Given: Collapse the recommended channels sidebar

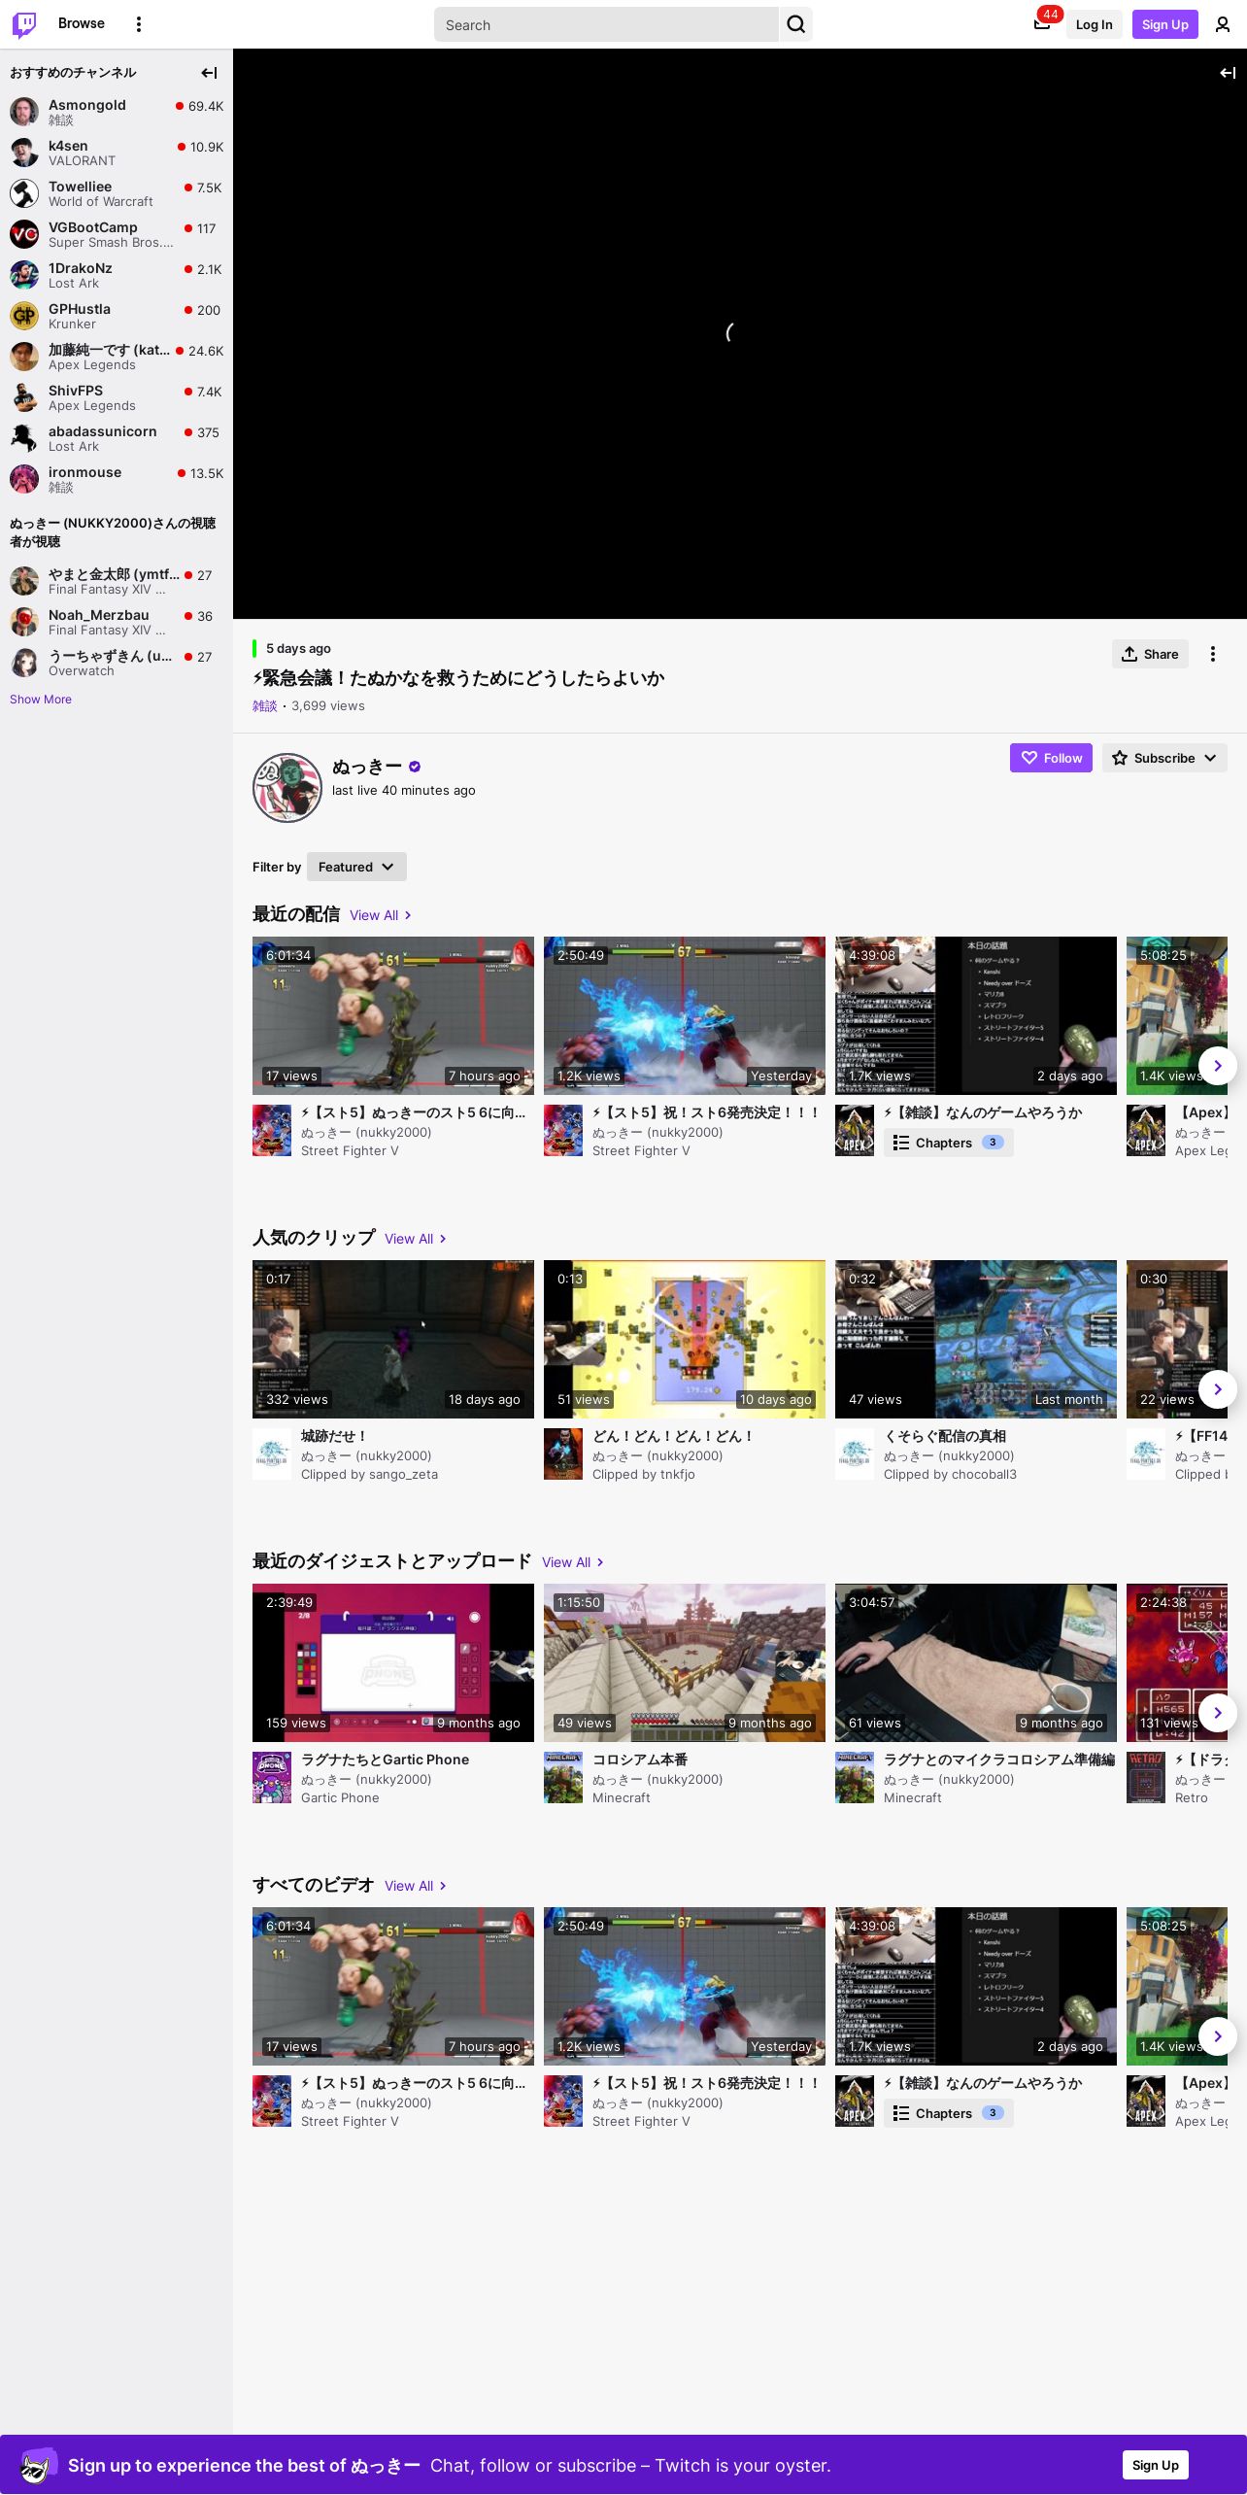Looking at the screenshot, I should point(209,73).
